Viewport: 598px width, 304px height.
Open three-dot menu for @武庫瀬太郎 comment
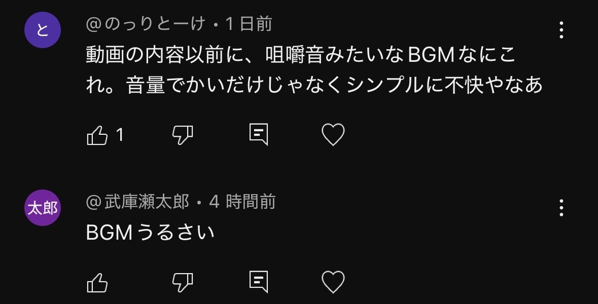coord(561,208)
